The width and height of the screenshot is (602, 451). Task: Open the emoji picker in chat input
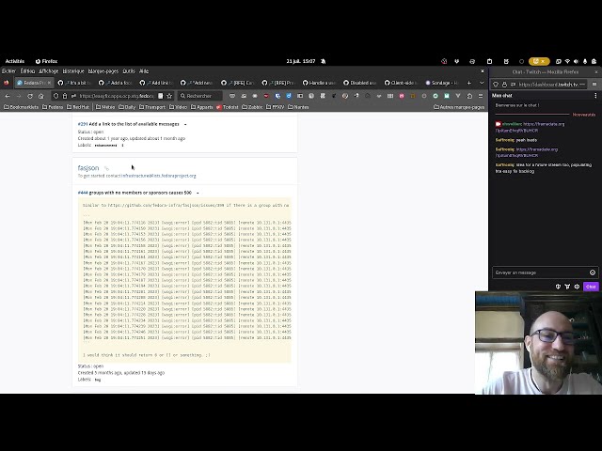coord(593,272)
